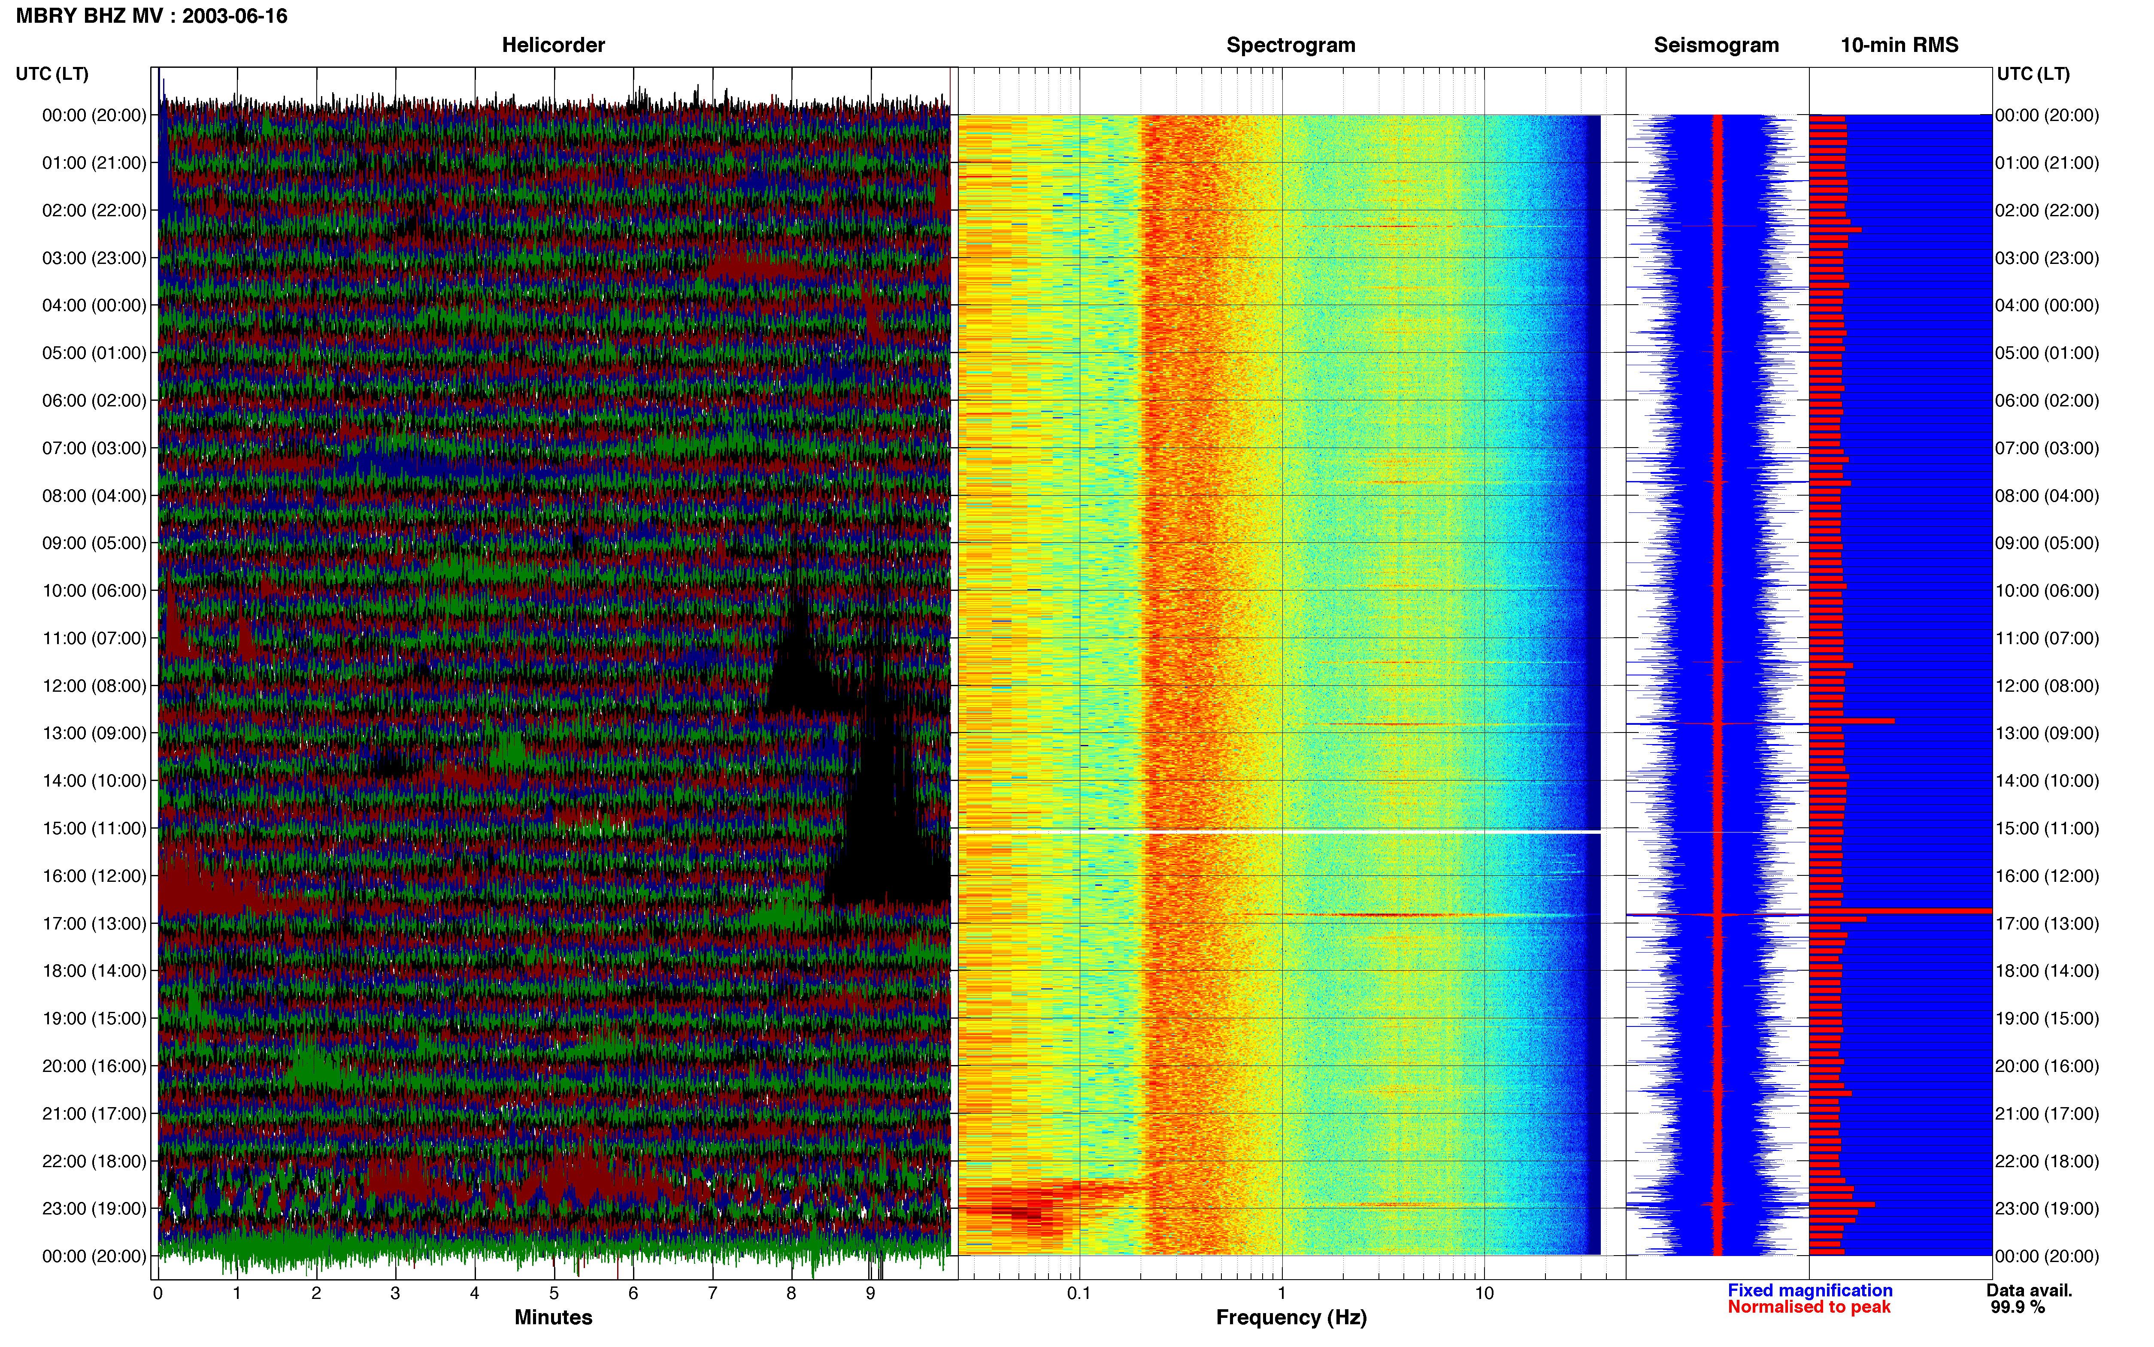Click the Minutes x-axis label

click(553, 1317)
